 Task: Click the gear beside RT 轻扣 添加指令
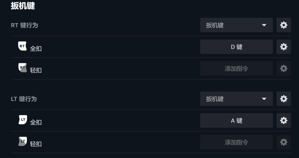click(x=284, y=69)
